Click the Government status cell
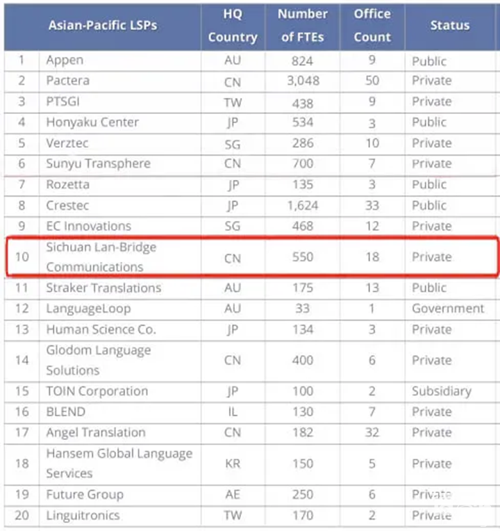The height and width of the screenshot is (531, 500). (448, 309)
